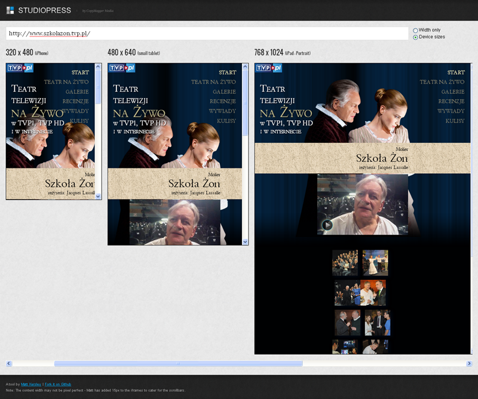
Task: Click the horizontal scrollbar left arrow
Action: pyautogui.click(x=9, y=363)
